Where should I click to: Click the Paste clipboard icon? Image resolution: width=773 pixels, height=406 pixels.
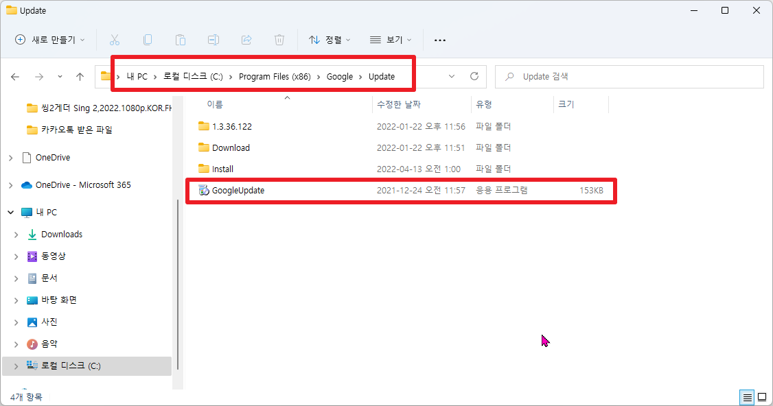[181, 40]
